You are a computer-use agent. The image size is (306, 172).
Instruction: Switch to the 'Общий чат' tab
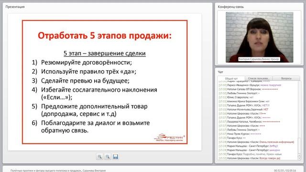point(231,78)
